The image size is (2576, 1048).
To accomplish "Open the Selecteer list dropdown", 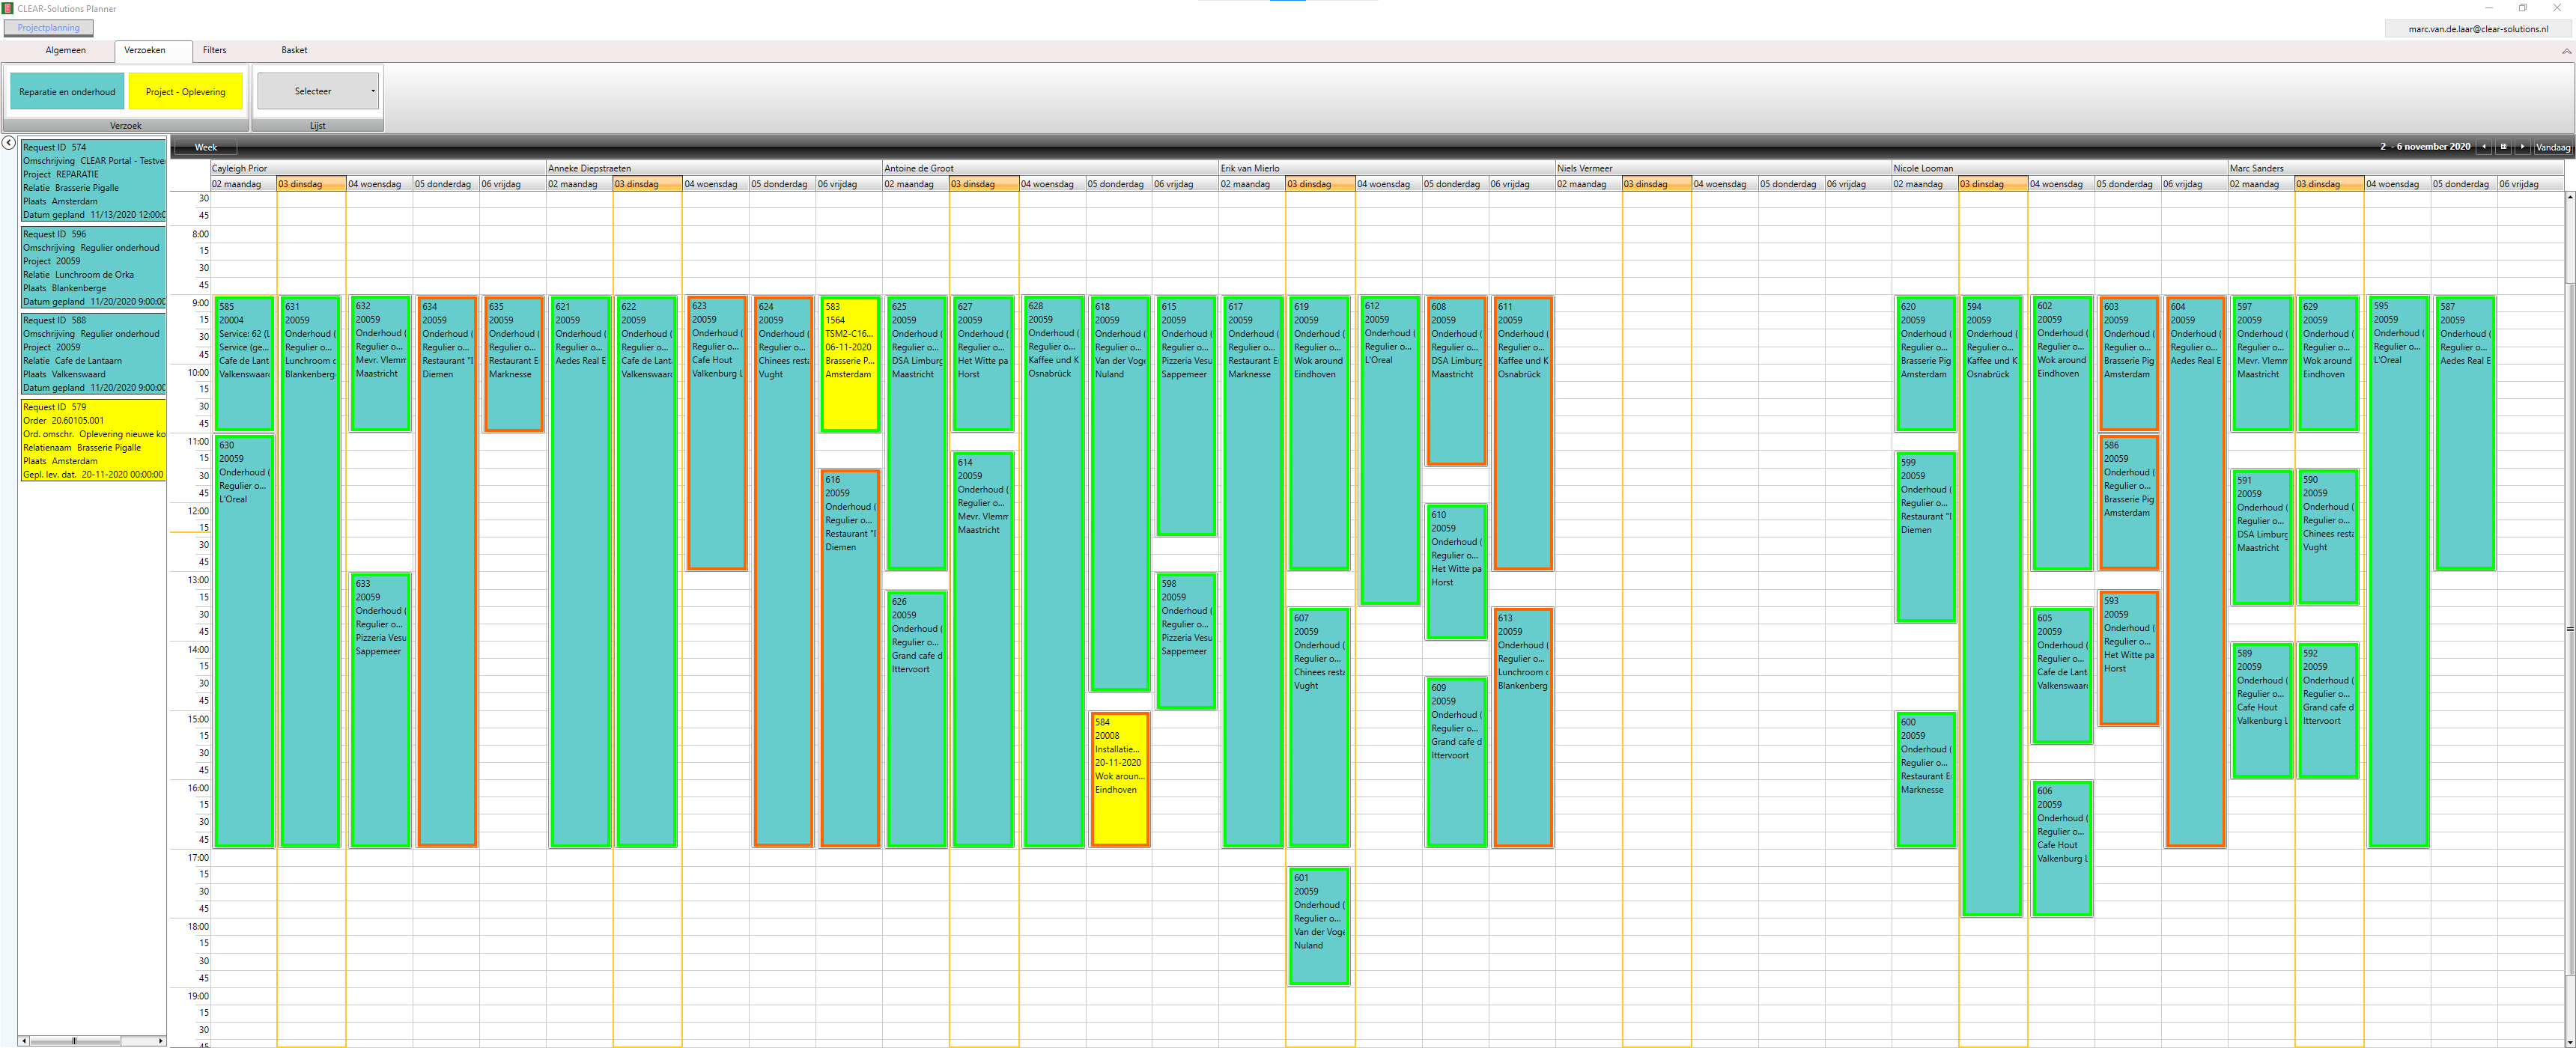I will [318, 91].
